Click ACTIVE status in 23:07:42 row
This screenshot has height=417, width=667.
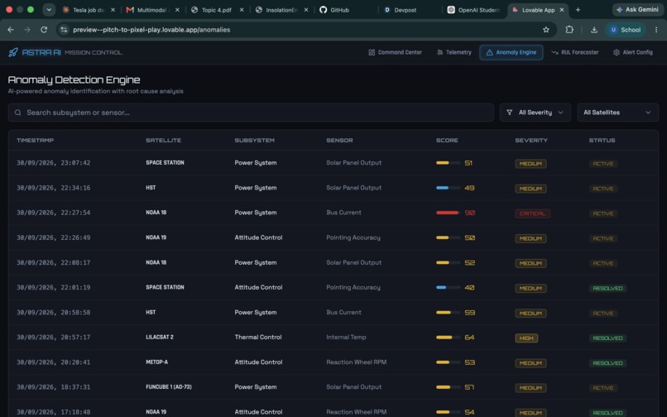[x=603, y=163]
